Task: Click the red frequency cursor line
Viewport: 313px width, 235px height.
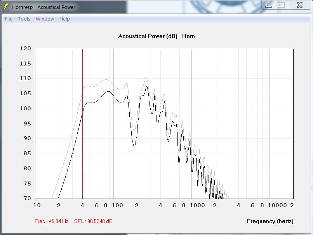Action: click(82, 124)
